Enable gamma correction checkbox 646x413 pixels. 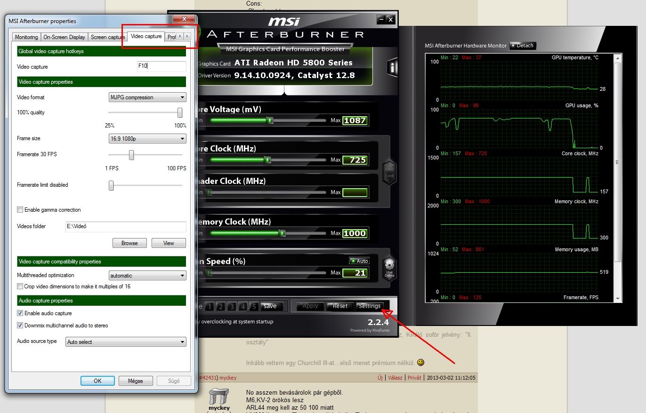20,210
